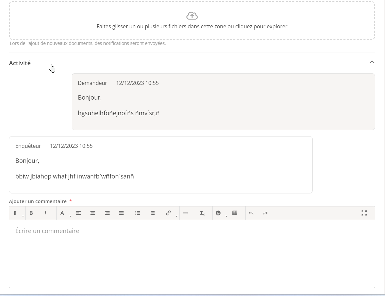The width and height of the screenshot is (385, 296).
Task: Insert a table
Action: 234,213
